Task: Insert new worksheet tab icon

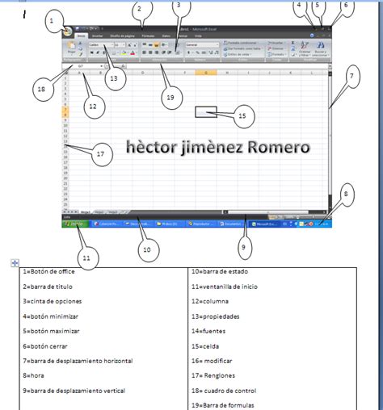Action: pyautogui.click(x=124, y=212)
